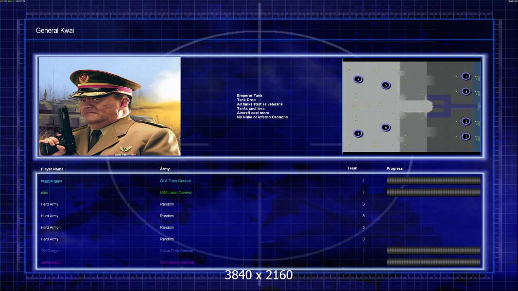Image resolution: width=518 pixels, height=291 pixels.
Task: Click the Player Name column header
Action: coord(52,169)
